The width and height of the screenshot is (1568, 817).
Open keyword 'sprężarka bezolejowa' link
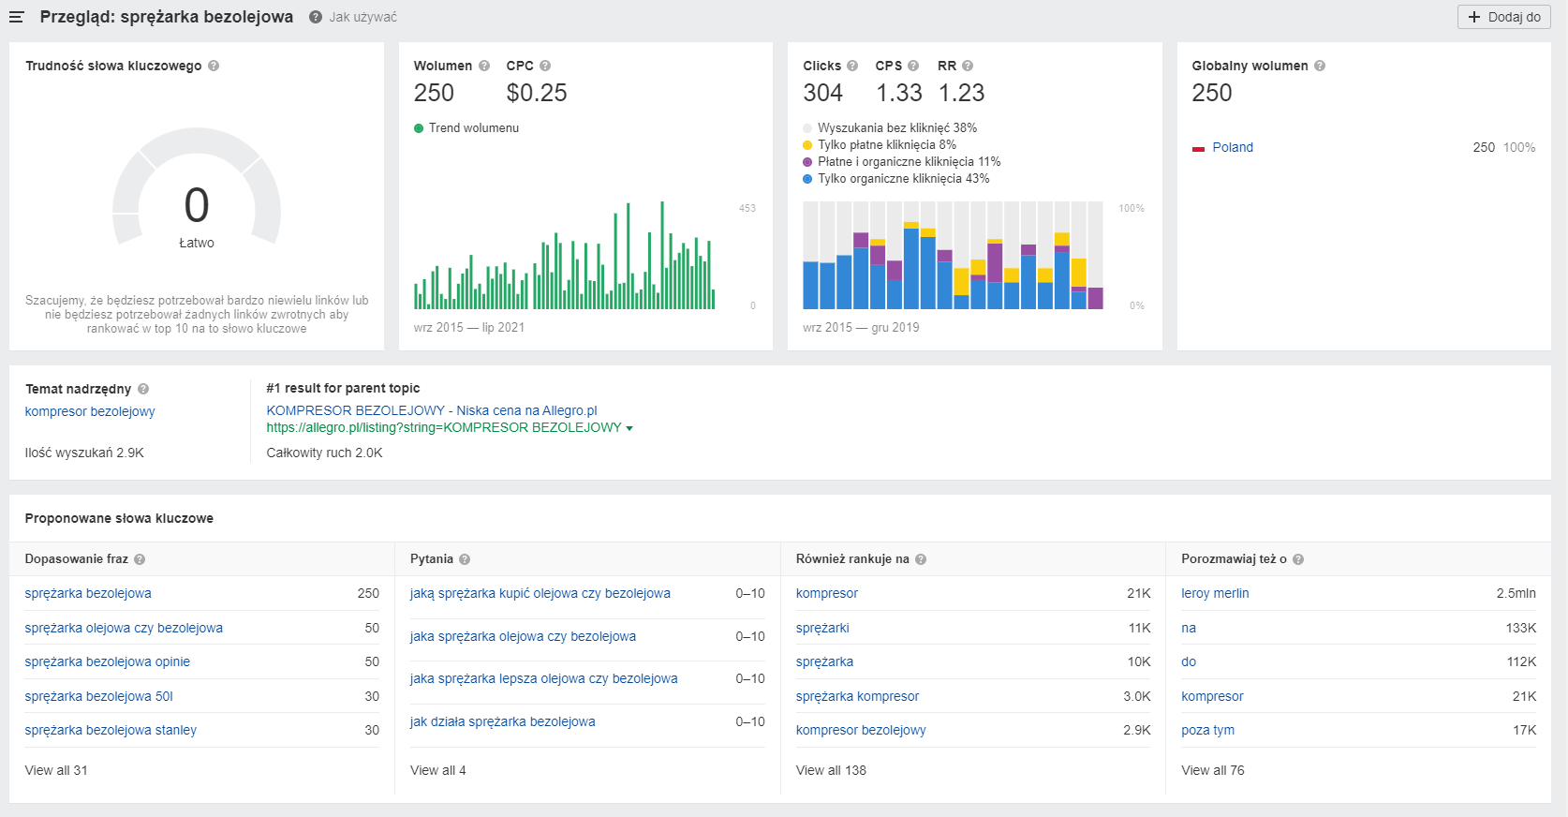(x=88, y=593)
